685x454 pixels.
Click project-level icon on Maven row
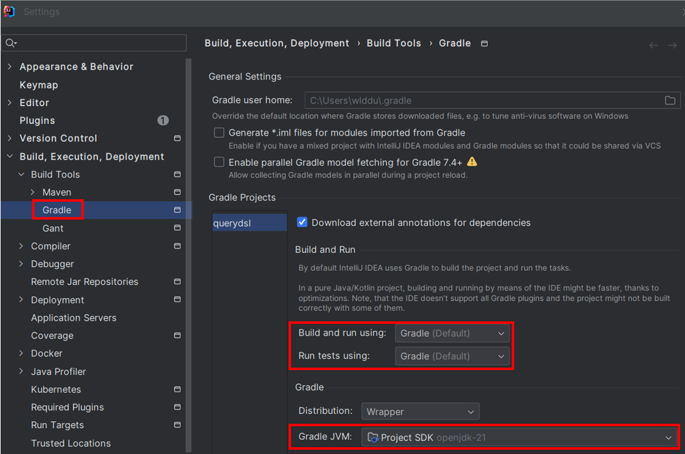178,192
